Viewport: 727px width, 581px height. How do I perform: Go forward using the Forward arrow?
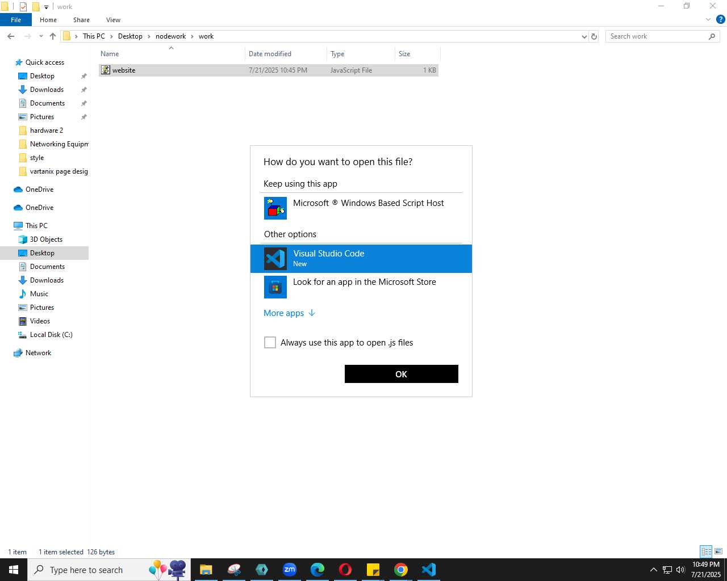point(27,36)
